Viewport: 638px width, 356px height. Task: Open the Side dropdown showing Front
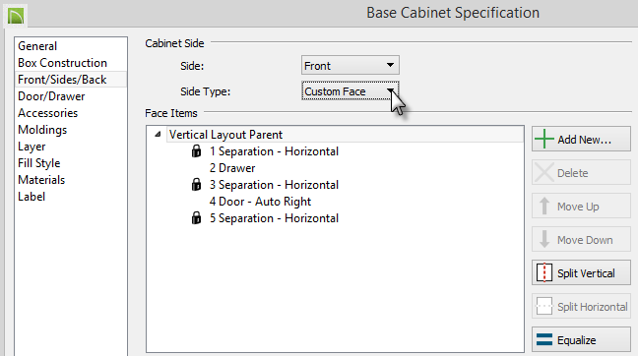click(350, 66)
